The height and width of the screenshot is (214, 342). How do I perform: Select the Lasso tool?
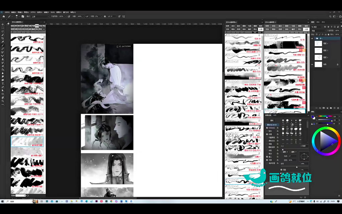[3, 31]
